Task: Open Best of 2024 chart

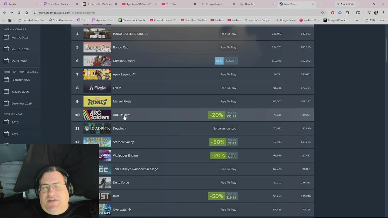Action: click(15, 134)
